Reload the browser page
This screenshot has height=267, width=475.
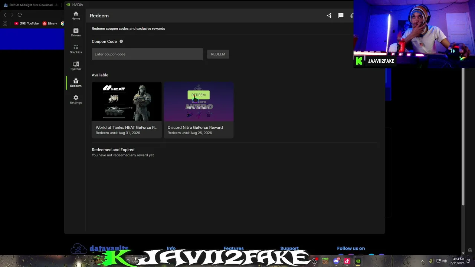coord(20,15)
